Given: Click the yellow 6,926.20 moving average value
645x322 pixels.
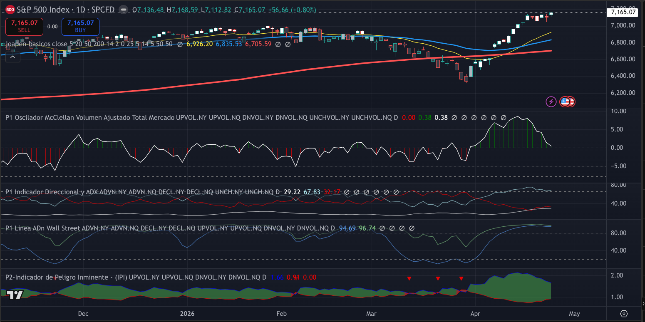Looking at the screenshot, I should pyautogui.click(x=200, y=44).
